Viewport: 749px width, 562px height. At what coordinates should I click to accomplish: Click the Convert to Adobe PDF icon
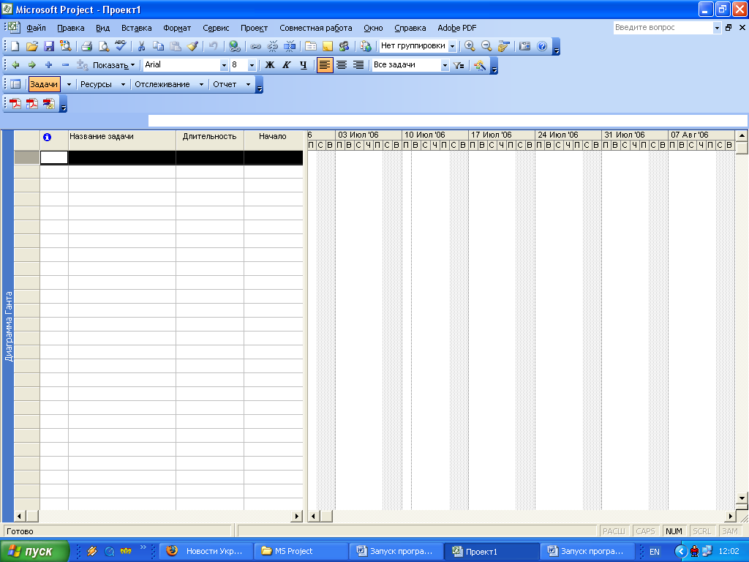(15, 103)
